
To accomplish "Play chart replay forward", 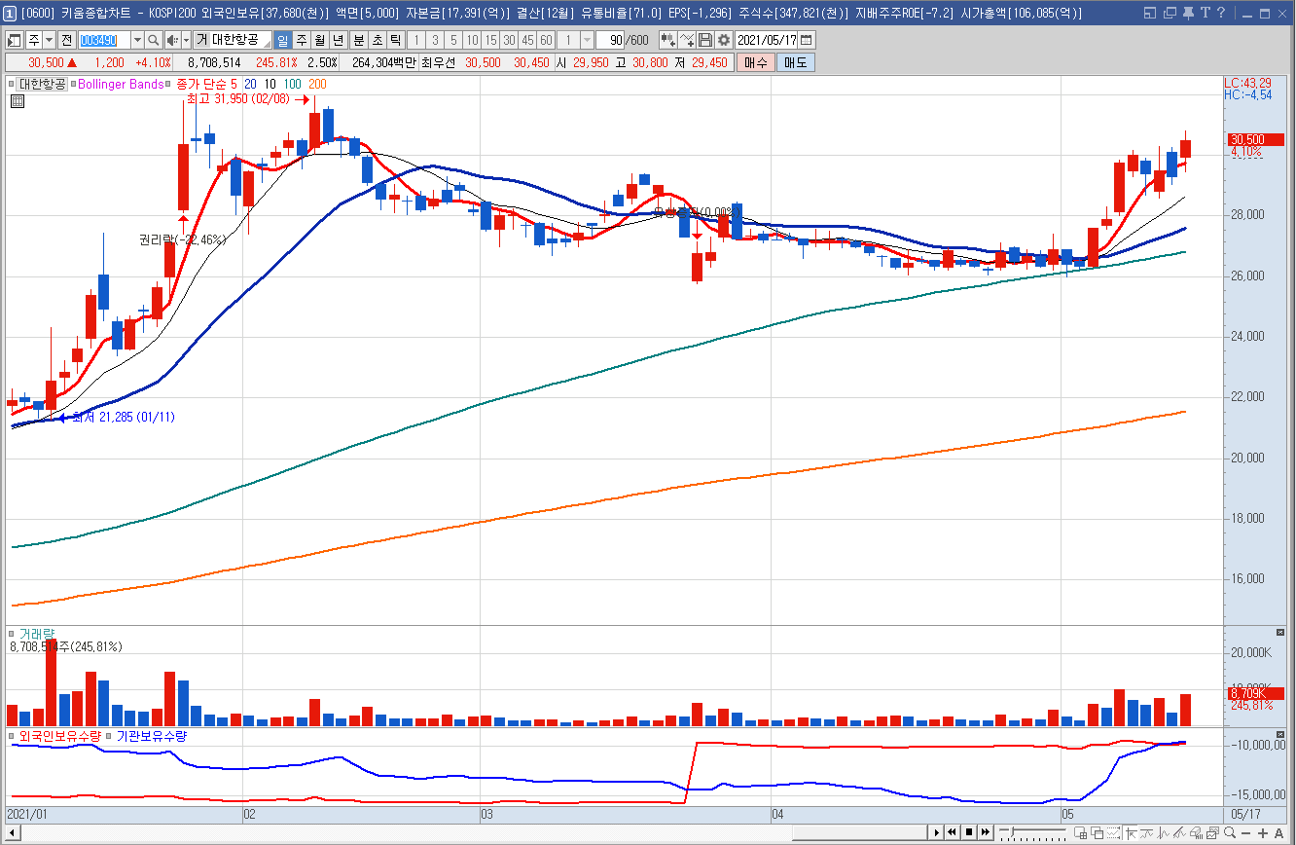I will tap(936, 832).
